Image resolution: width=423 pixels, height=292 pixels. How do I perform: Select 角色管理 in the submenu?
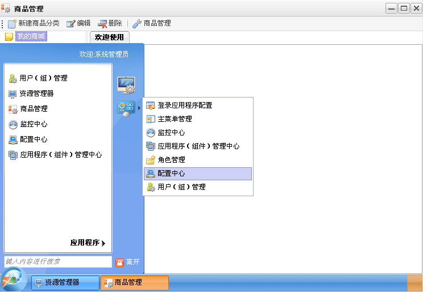tap(171, 159)
